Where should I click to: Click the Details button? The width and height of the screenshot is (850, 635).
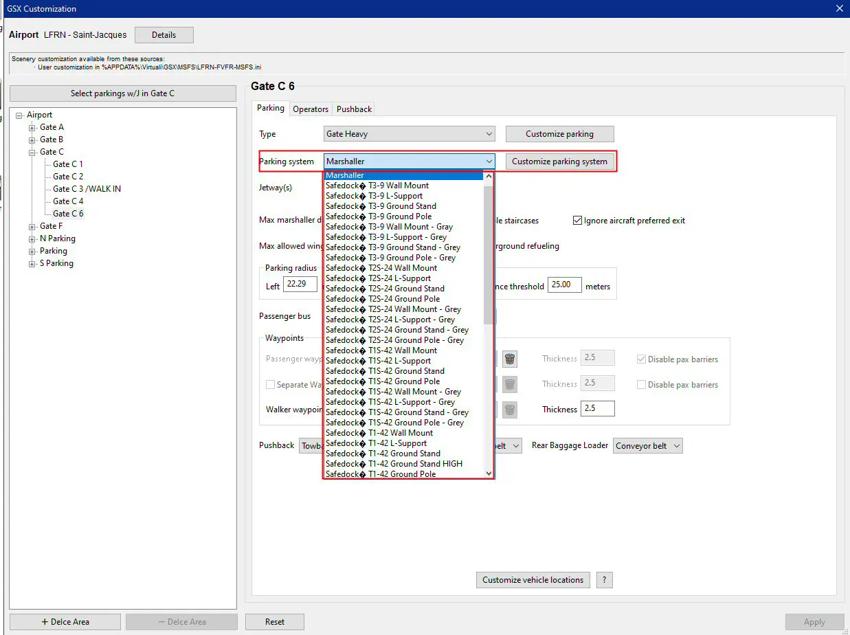(164, 35)
